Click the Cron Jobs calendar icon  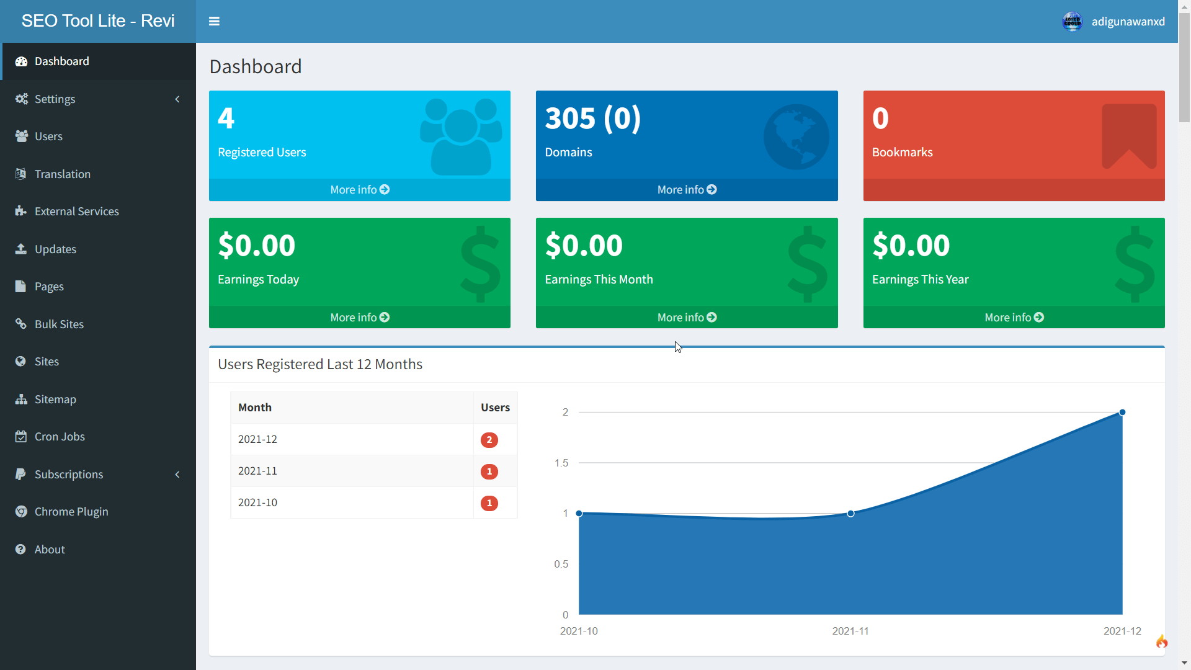pos(21,436)
